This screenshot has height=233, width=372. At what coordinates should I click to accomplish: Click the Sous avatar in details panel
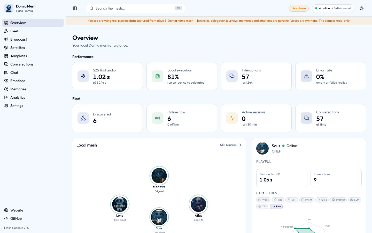[262, 148]
